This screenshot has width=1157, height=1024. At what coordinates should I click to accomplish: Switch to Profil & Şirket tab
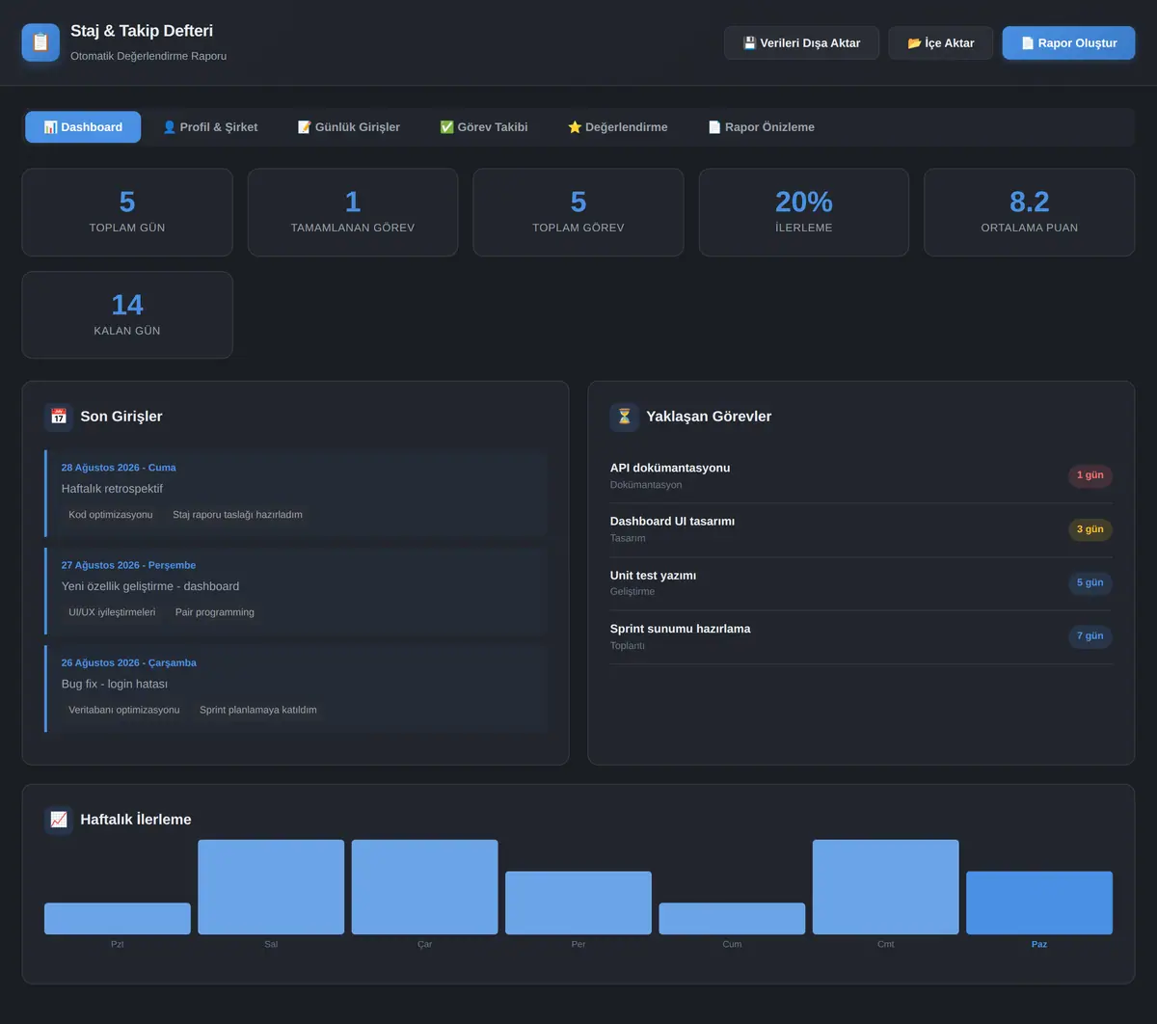210,127
